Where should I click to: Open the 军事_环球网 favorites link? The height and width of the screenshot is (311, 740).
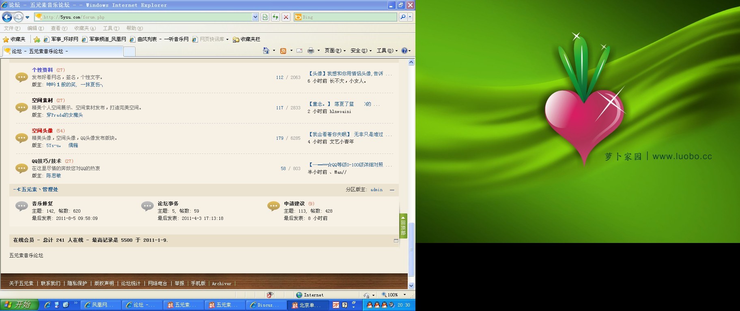click(61, 39)
